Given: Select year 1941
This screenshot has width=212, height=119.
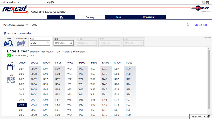Looking at the screenshot, I should pyautogui.click(x=104, y=110).
